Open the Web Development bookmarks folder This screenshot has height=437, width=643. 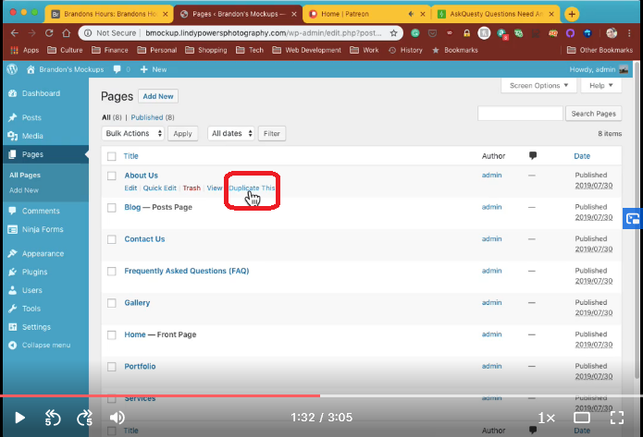click(x=307, y=50)
